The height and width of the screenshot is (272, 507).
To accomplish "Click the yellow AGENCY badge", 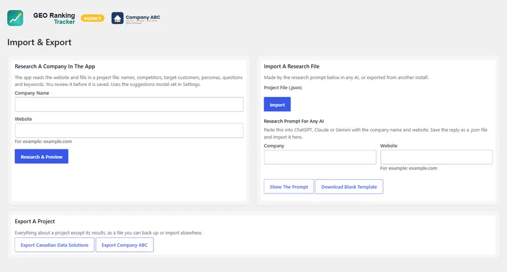I will click(93, 18).
